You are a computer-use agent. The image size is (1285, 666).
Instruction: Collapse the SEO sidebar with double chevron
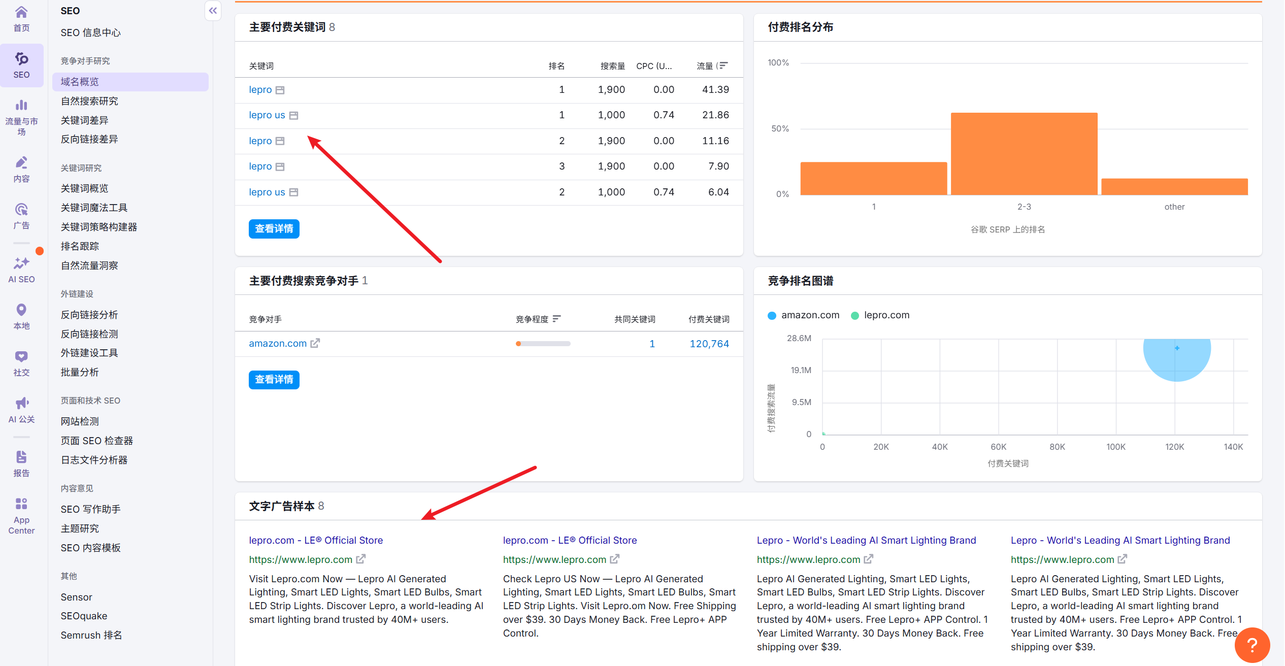click(x=213, y=11)
